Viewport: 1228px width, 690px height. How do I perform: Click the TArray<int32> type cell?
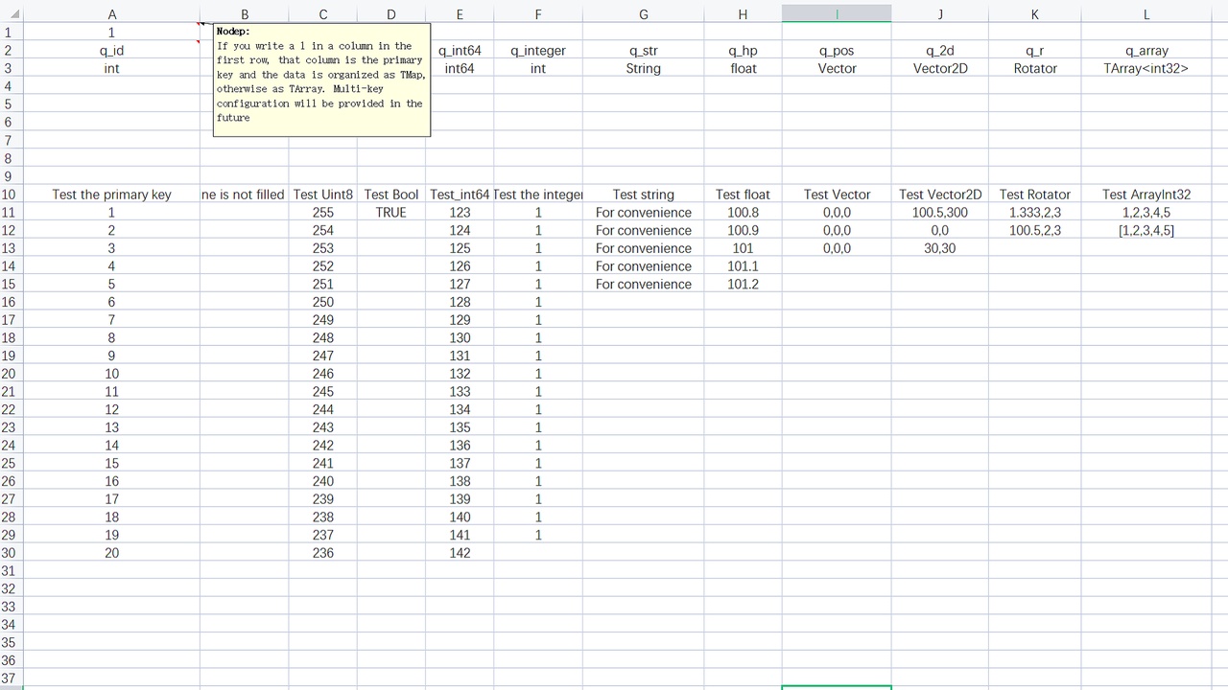1146,69
